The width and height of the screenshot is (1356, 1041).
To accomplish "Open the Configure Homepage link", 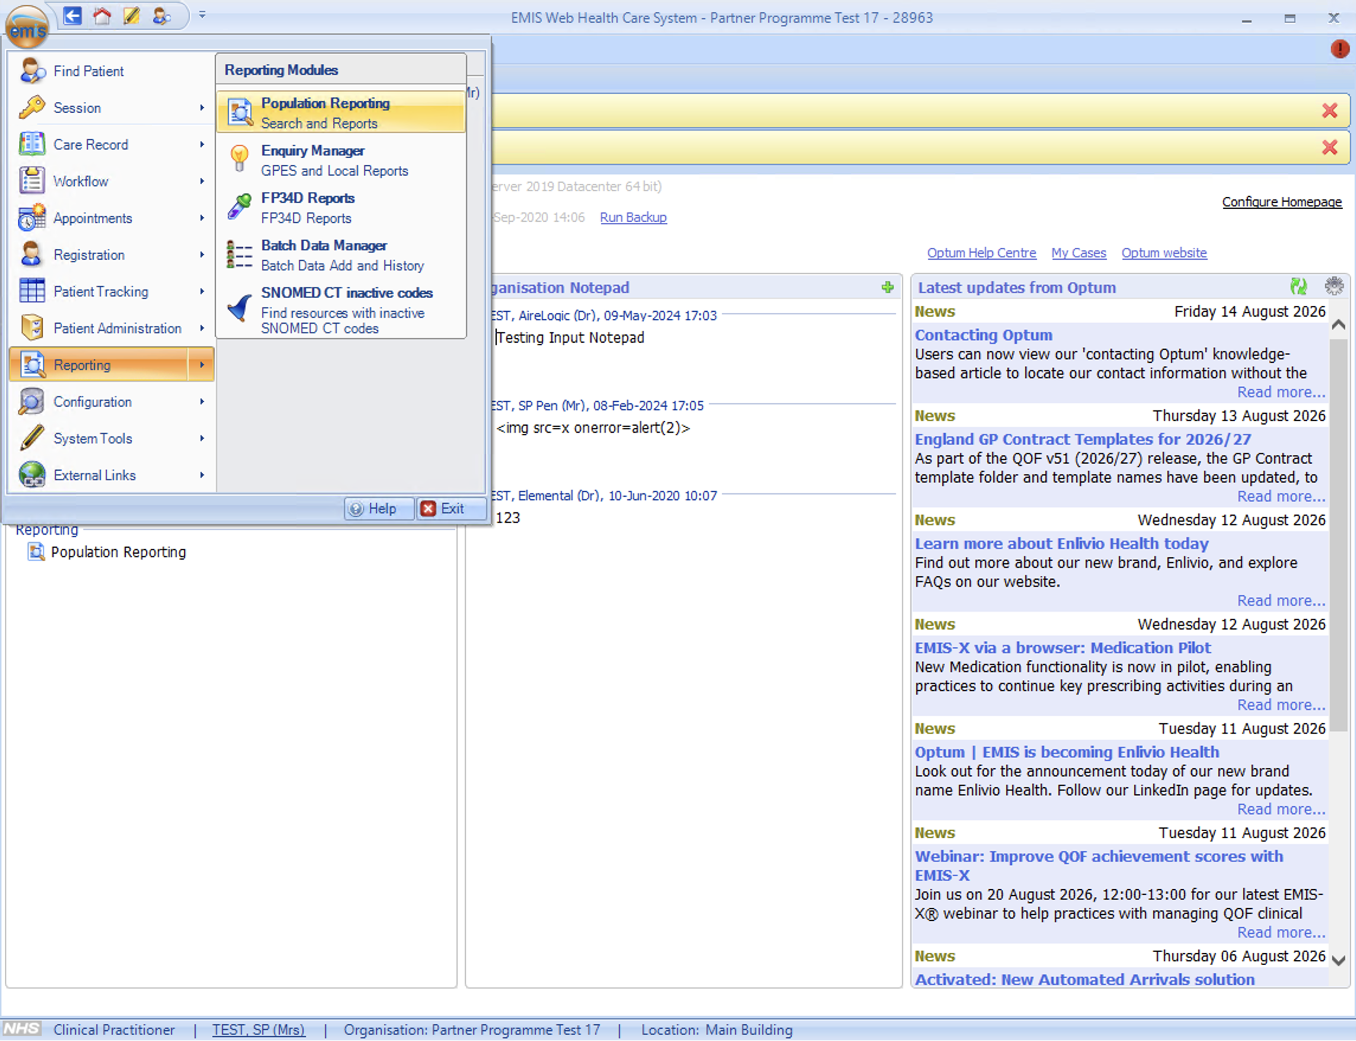I will (1282, 202).
